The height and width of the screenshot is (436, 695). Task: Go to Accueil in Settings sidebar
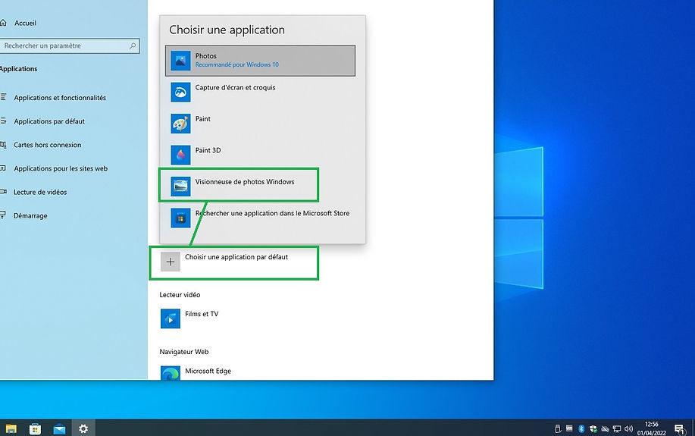click(25, 23)
